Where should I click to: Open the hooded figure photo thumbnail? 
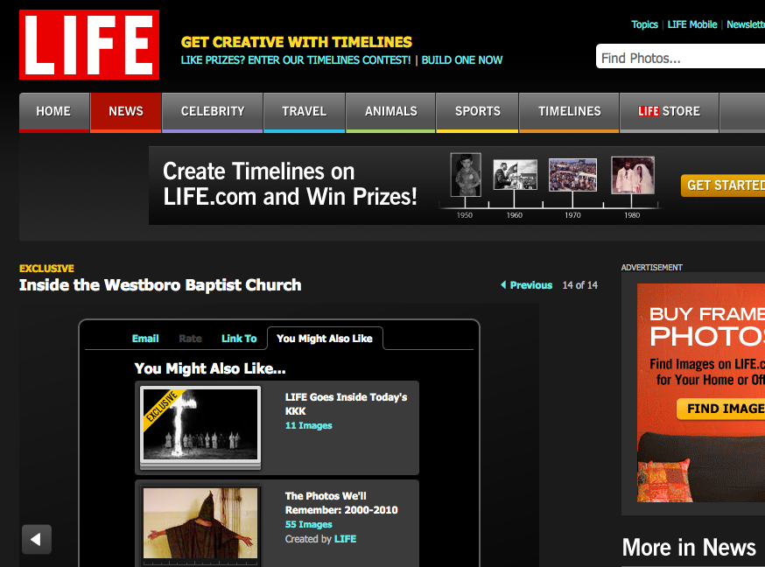click(200, 523)
